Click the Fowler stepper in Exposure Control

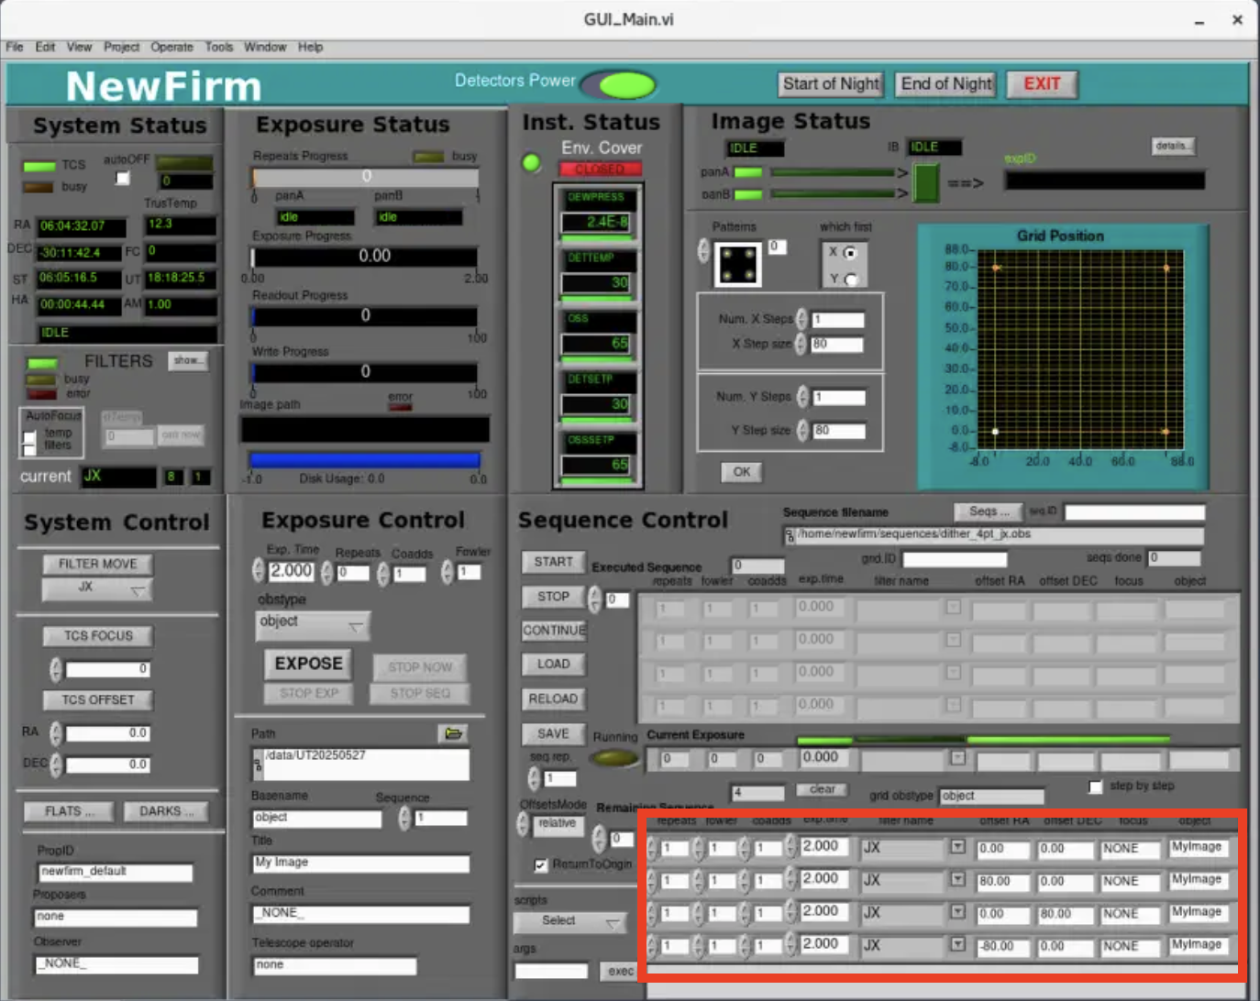pos(448,572)
